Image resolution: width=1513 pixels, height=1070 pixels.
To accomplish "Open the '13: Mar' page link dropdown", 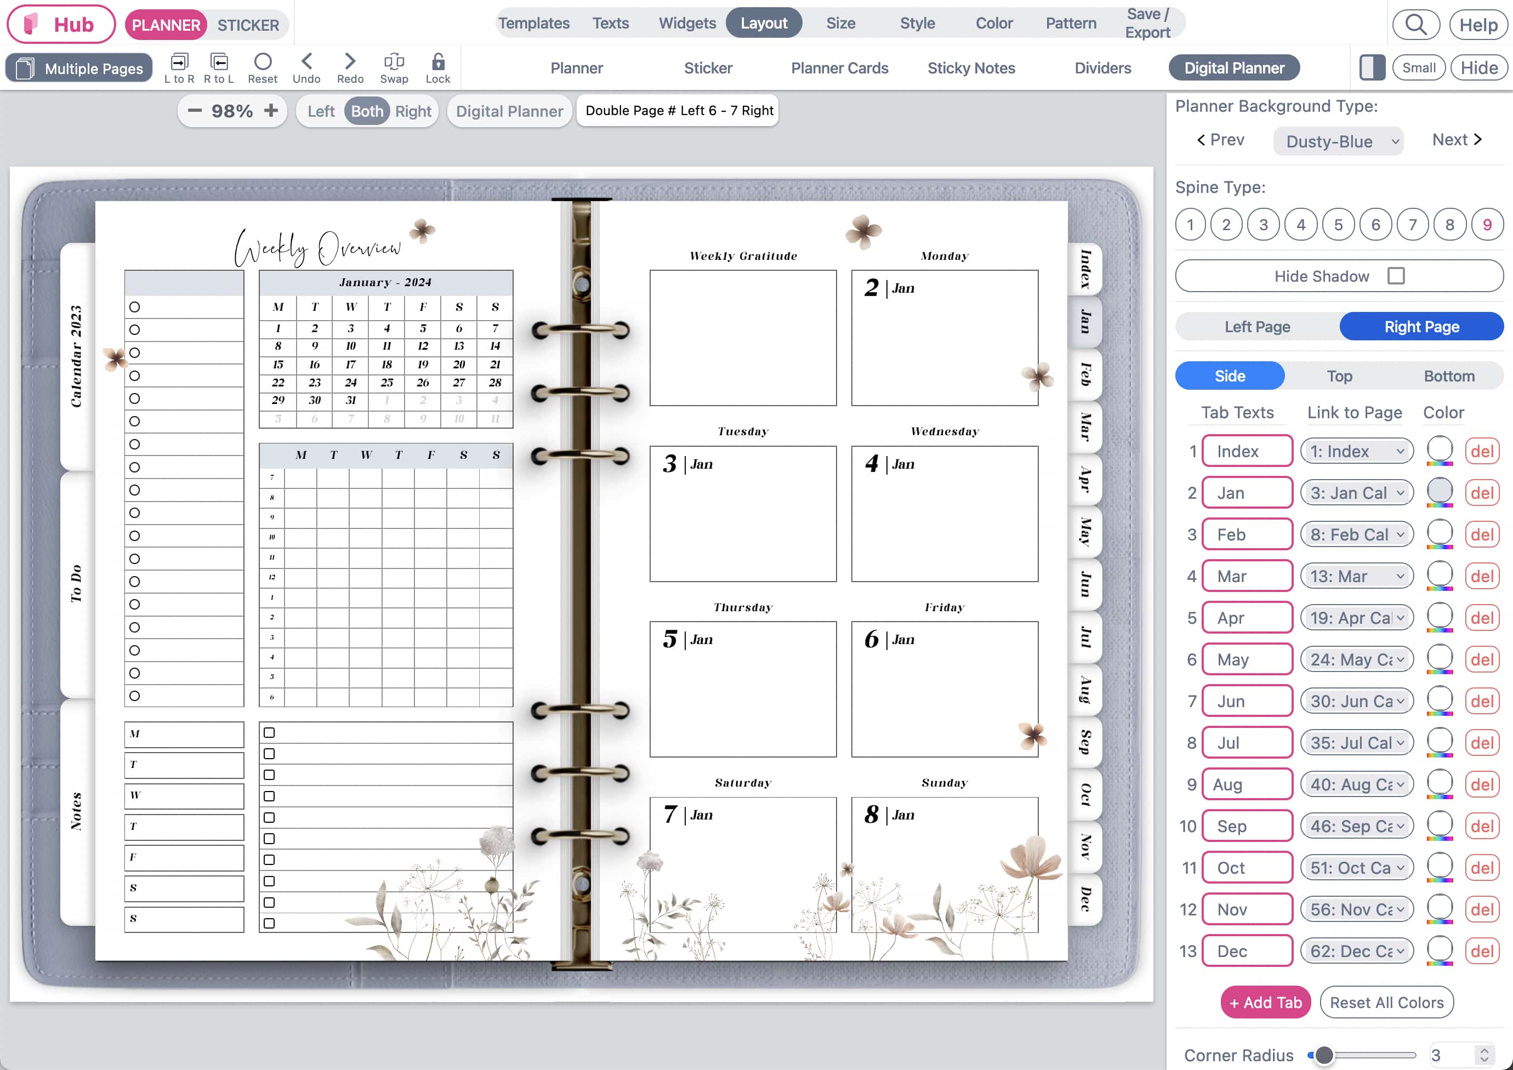I will 1357,577.
